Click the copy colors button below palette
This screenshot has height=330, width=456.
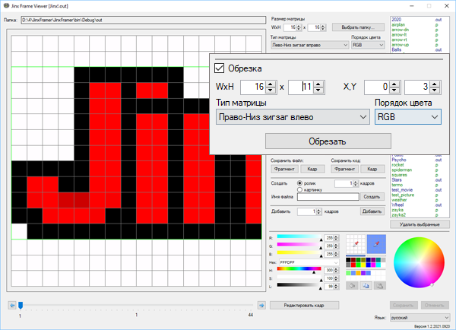click(x=366, y=286)
